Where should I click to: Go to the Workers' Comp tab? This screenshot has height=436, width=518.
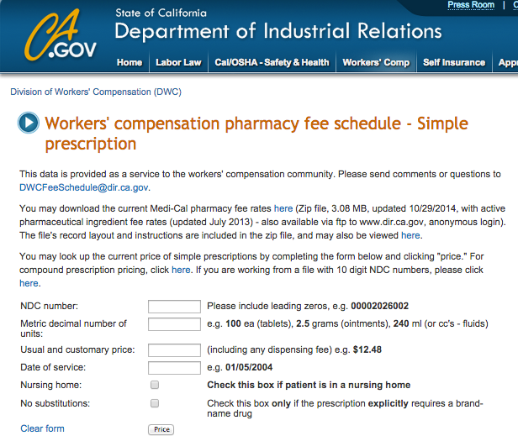376,62
